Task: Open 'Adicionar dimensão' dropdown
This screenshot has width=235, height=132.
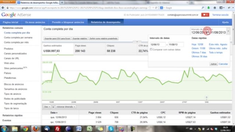Action: (65, 107)
